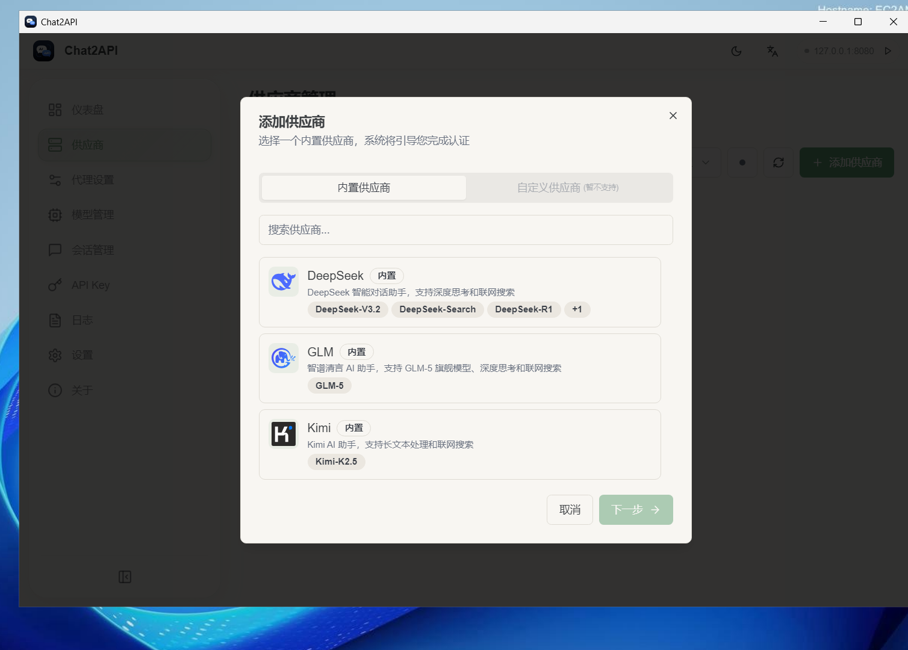
Task: Click the 日志 document icon
Action: (x=55, y=320)
